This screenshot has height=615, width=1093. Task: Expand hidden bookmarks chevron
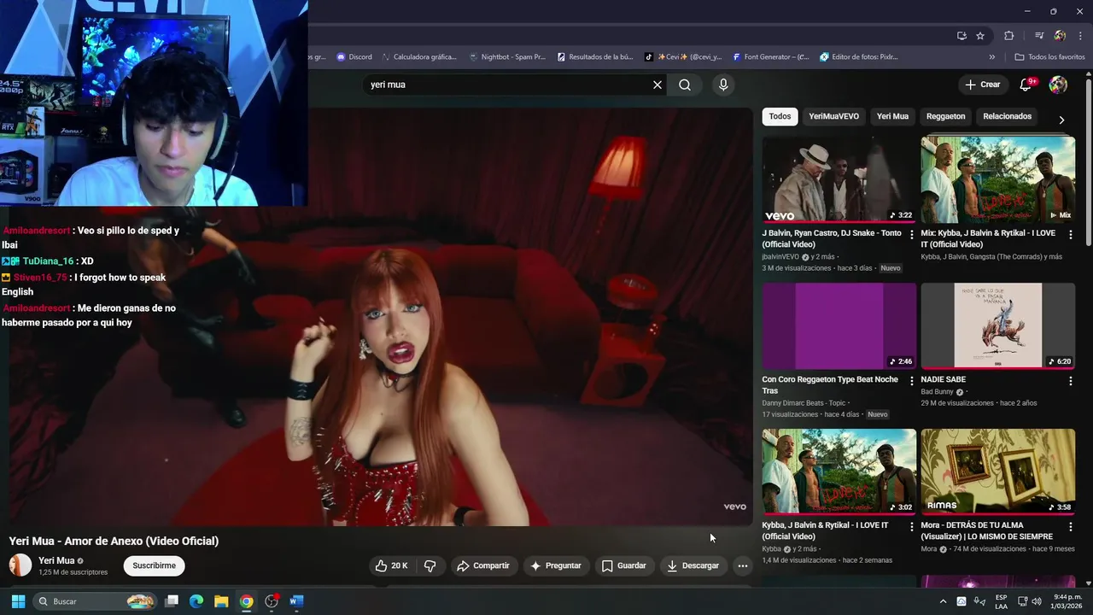pos(992,57)
